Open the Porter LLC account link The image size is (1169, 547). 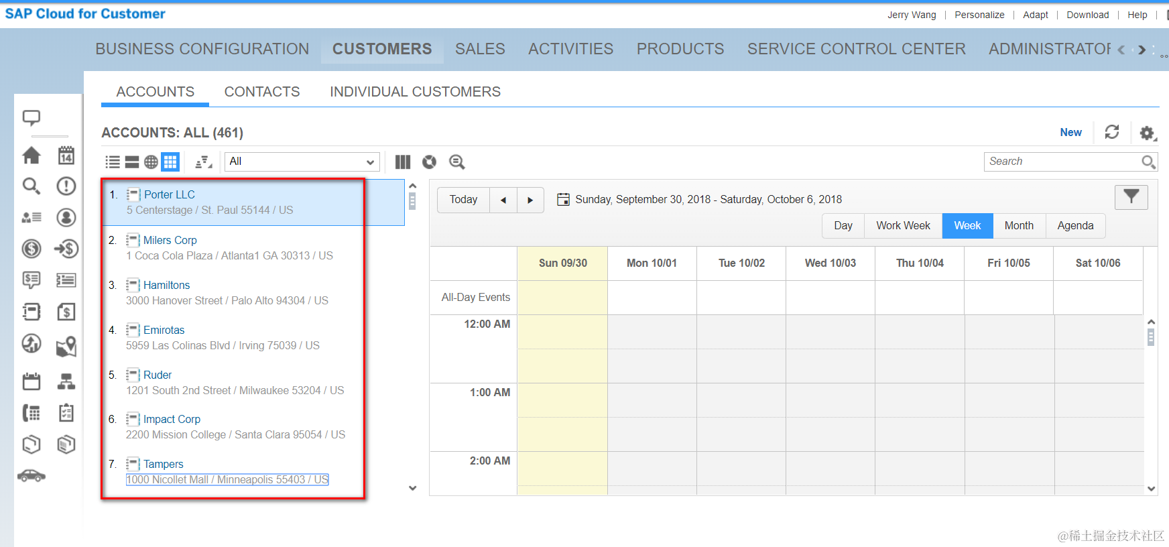[x=170, y=194]
